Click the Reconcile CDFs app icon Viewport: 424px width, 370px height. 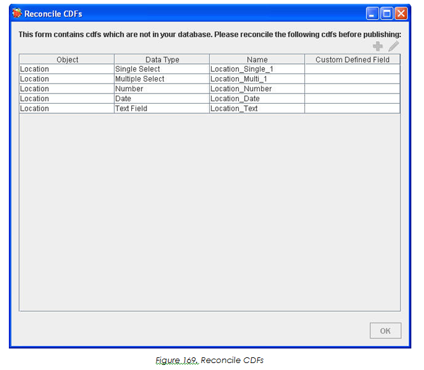point(17,13)
